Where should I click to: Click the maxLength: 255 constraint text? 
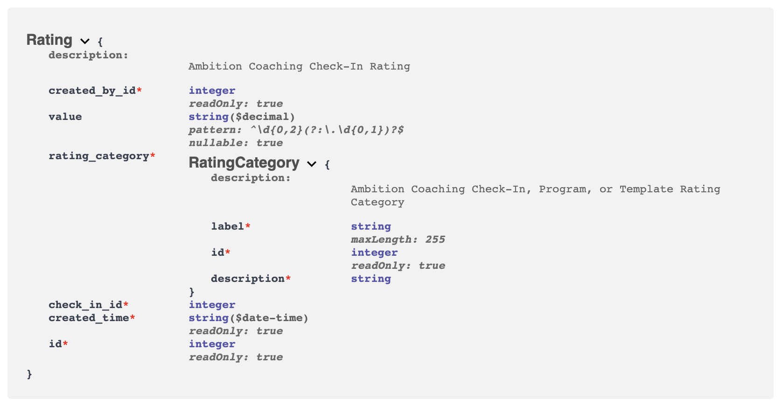pyautogui.click(x=398, y=239)
